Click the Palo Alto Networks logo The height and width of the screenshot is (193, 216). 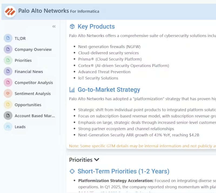click(10, 11)
